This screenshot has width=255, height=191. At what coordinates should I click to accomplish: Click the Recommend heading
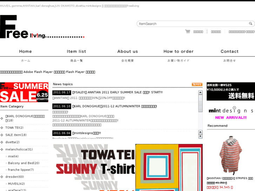(x=217, y=126)
